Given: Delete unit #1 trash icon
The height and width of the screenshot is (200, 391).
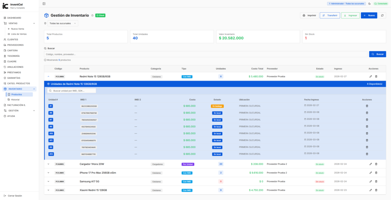Looking at the screenshot, I should (x=367, y=106).
